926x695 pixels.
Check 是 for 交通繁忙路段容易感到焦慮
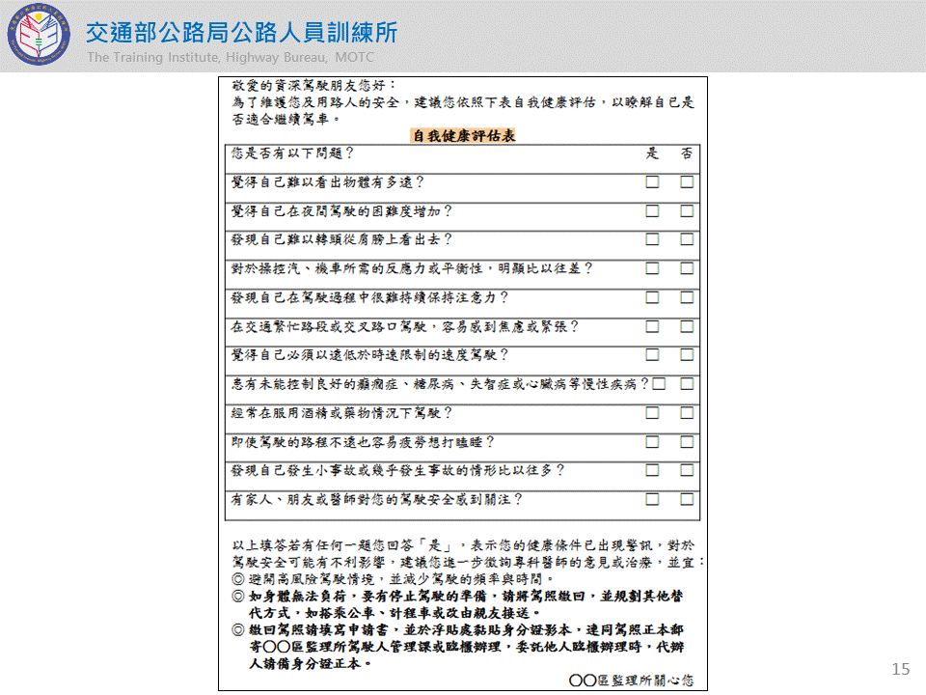click(x=653, y=326)
